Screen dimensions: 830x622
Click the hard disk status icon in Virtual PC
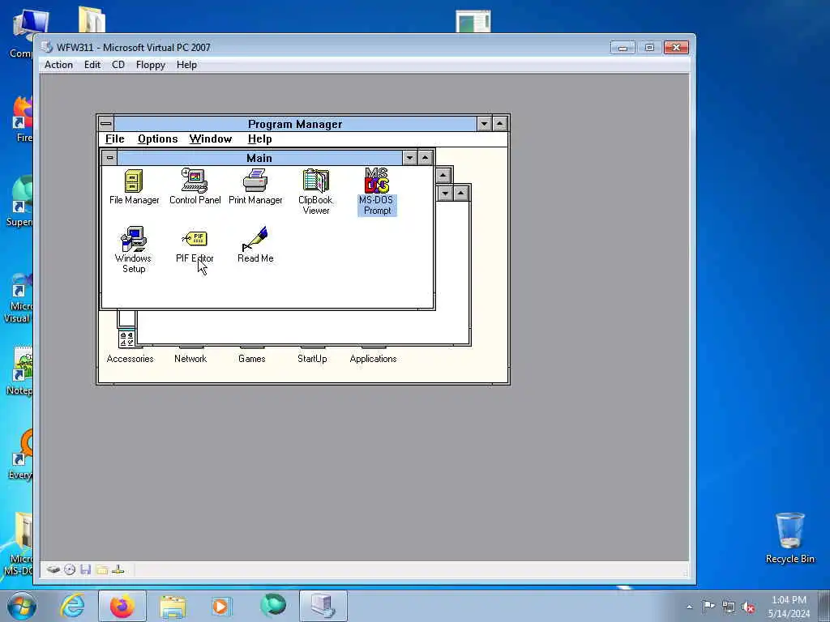pyautogui.click(x=53, y=569)
